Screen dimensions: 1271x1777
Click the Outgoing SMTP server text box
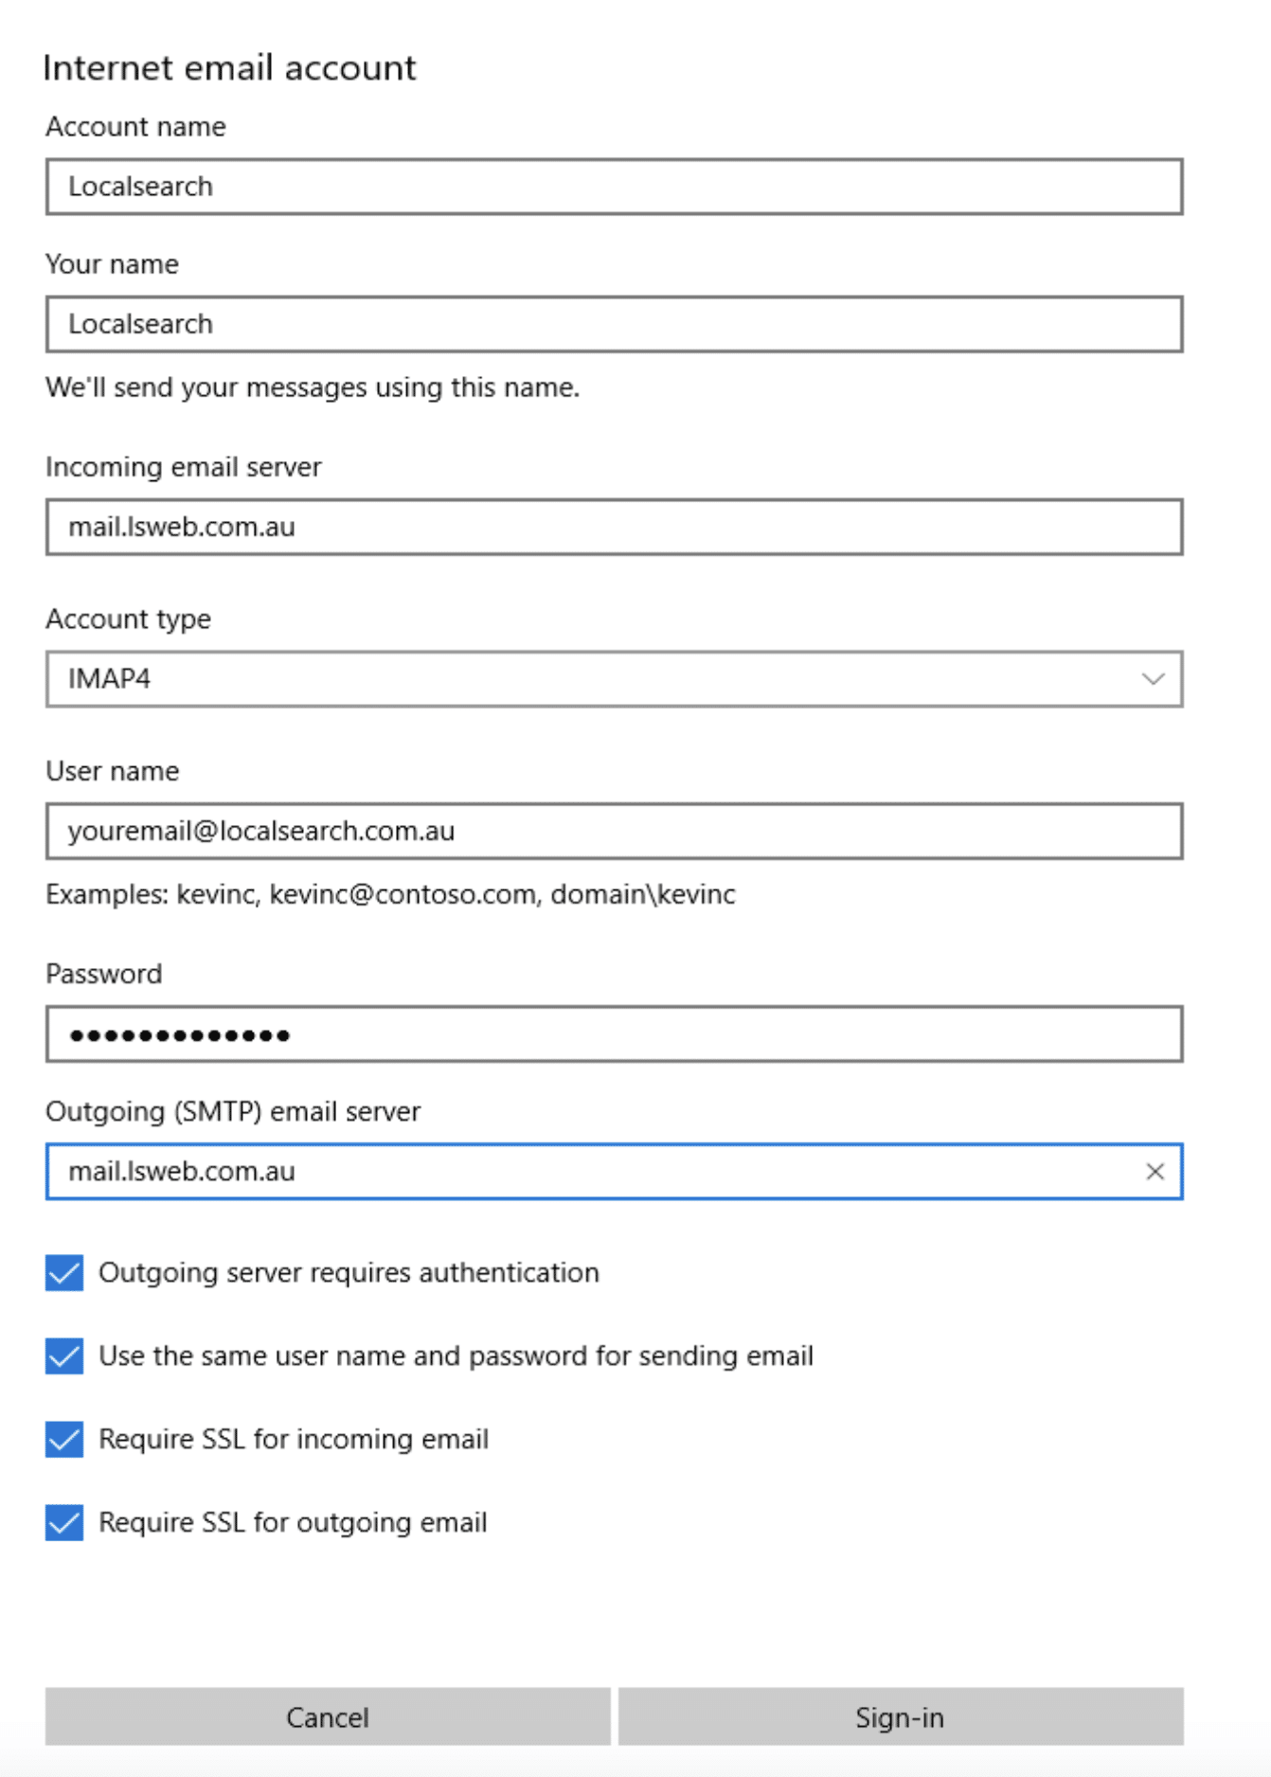pos(568,1171)
